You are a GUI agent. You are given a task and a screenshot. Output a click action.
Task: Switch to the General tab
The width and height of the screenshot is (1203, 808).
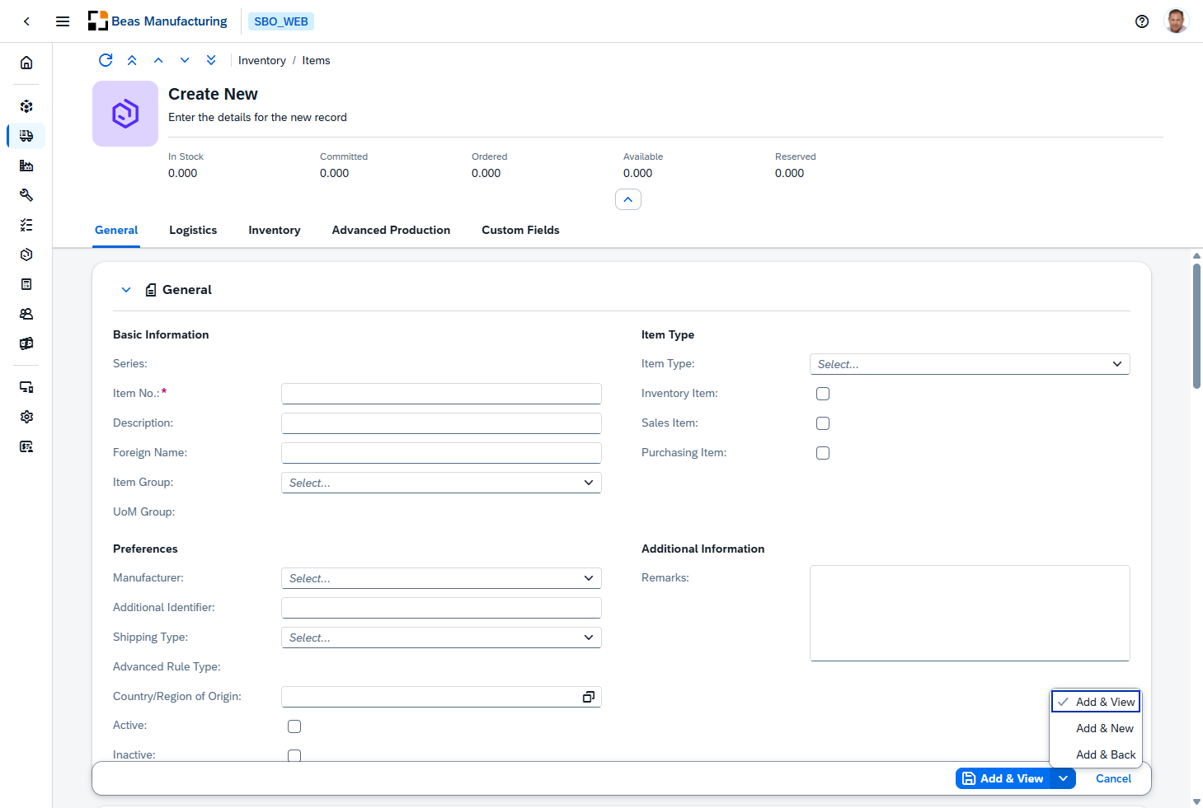pos(116,230)
